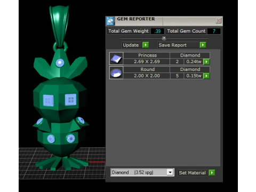
Task: Click the green arrow beside 0.24tw
Action: click(206, 62)
